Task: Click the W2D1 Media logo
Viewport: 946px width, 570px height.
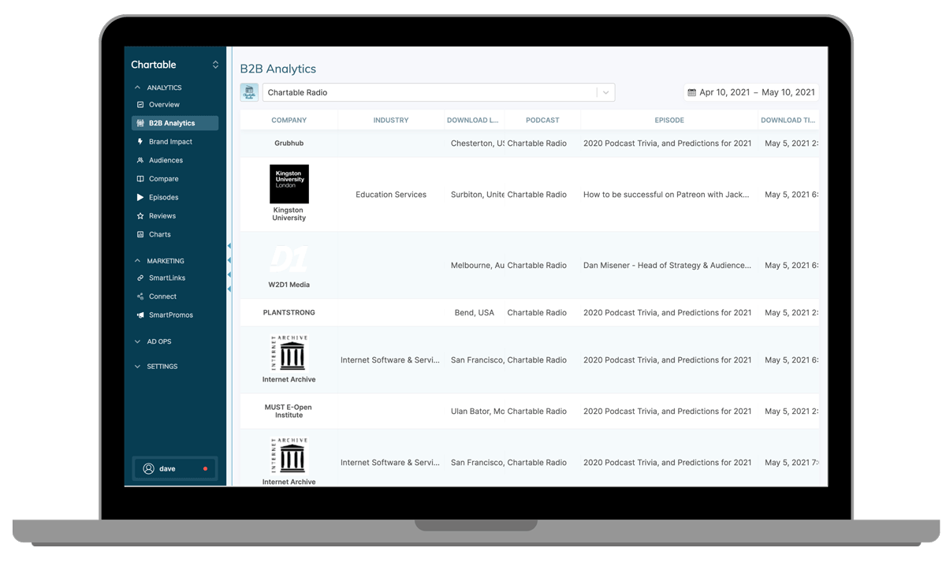Action: [289, 259]
